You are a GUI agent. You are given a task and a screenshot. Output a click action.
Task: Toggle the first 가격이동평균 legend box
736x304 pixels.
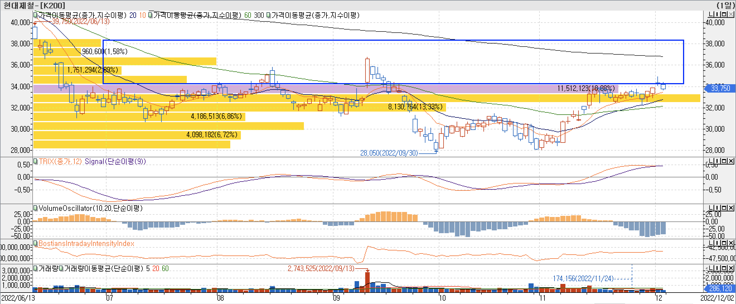(x=35, y=14)
